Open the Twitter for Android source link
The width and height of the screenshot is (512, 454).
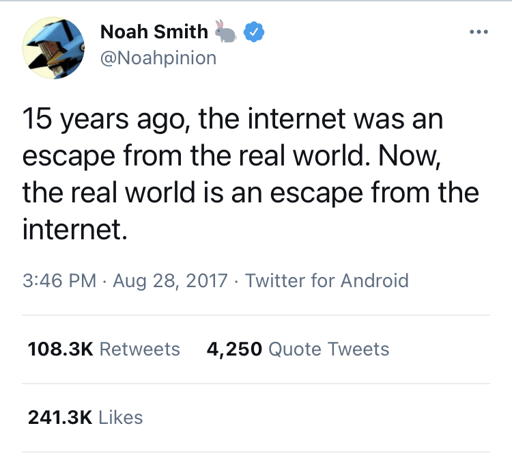(x=326, y=280)
